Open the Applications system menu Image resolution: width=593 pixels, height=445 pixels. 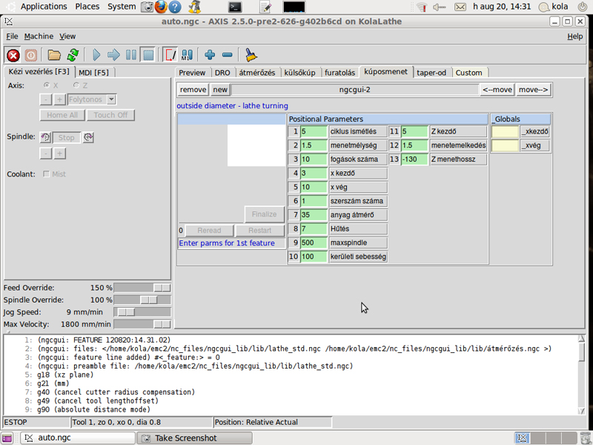pos(43,7)
